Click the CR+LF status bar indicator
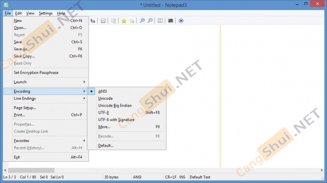The width and height of the screenshot is (327, 183). [x=171, y=177]
